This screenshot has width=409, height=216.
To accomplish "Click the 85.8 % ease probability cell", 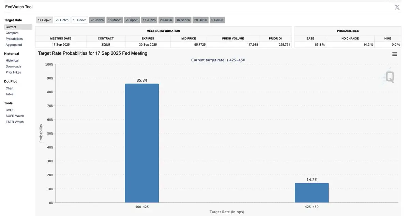I will [x=310, y=45].
